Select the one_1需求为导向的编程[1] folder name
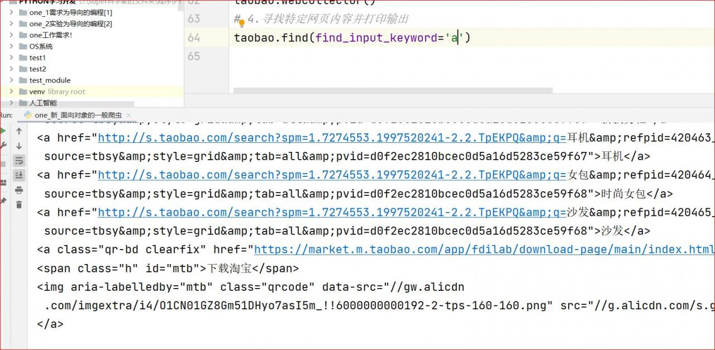Screen dimensions: 715x350 (x=71, y=12)
